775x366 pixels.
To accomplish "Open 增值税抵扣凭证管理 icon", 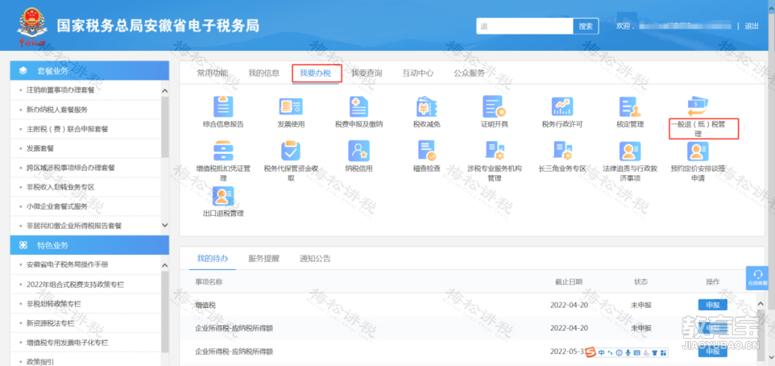I will (223, 151).
